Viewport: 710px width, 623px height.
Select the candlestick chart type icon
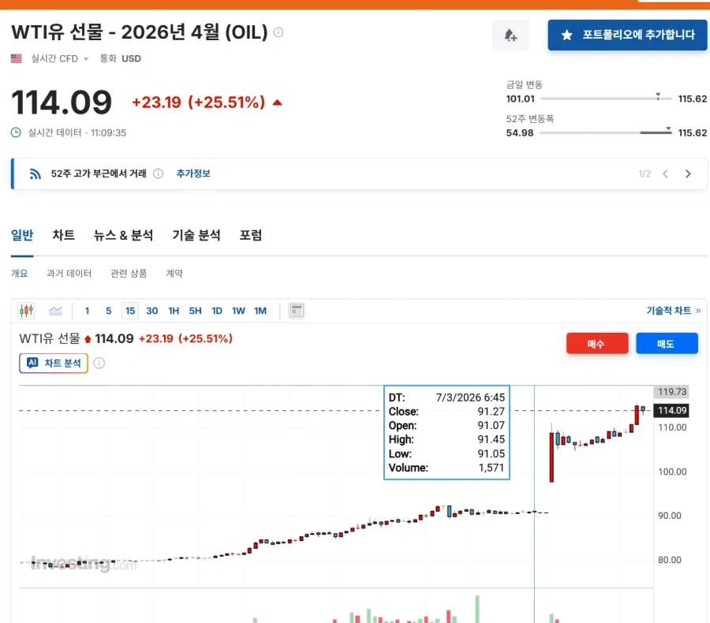25,311
